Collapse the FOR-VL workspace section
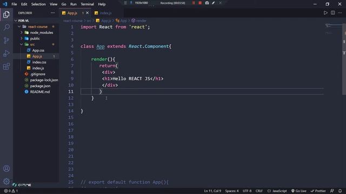 pos(36,20)
